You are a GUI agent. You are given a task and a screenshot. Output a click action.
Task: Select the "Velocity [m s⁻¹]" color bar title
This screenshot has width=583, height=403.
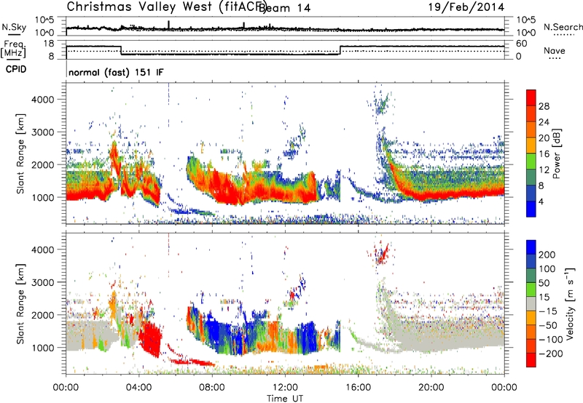coord(570,303)
